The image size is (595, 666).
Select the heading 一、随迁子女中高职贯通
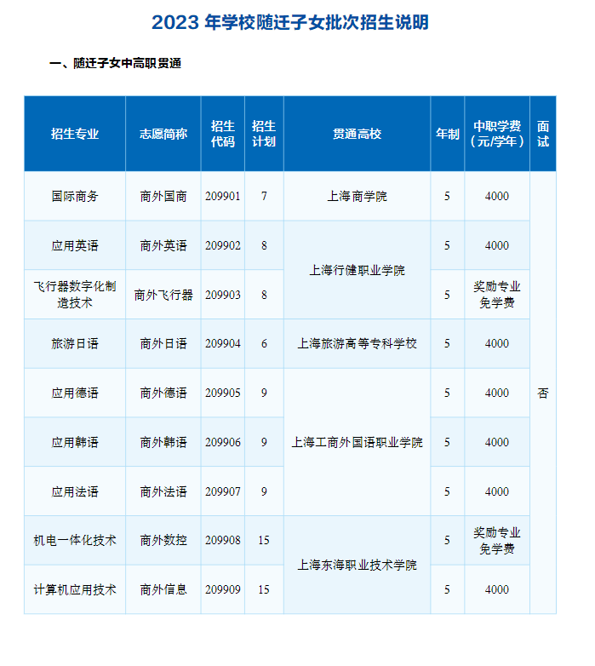click(116, 63)
